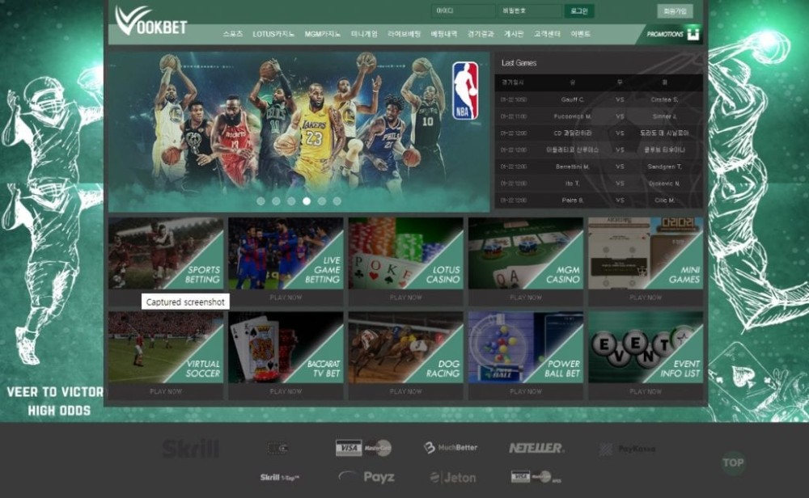Select the fifth banner carousel dot
Viewport: 809px width, 498px height.
point(322,201)
